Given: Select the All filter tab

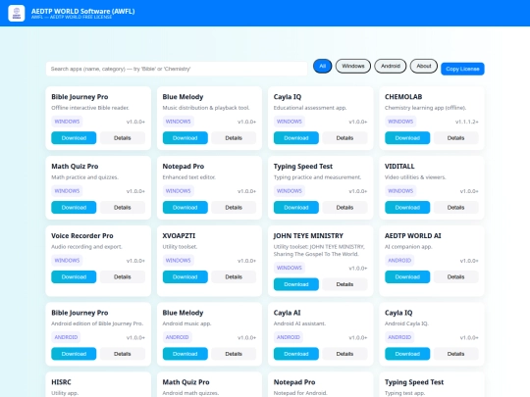Looking at the screenshot, I should pos(323,66).
